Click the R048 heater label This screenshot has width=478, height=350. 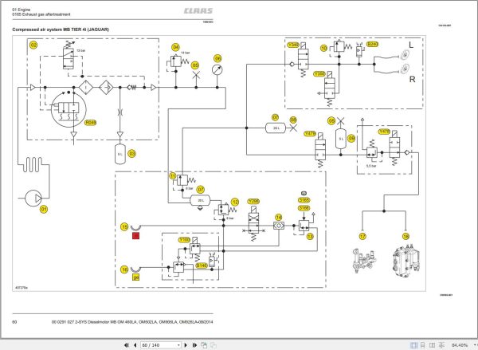click(90, 123)
